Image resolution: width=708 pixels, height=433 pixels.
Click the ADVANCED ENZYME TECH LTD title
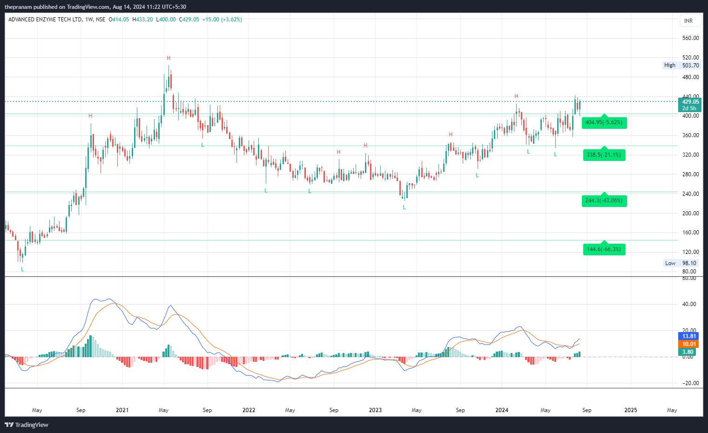45,20
